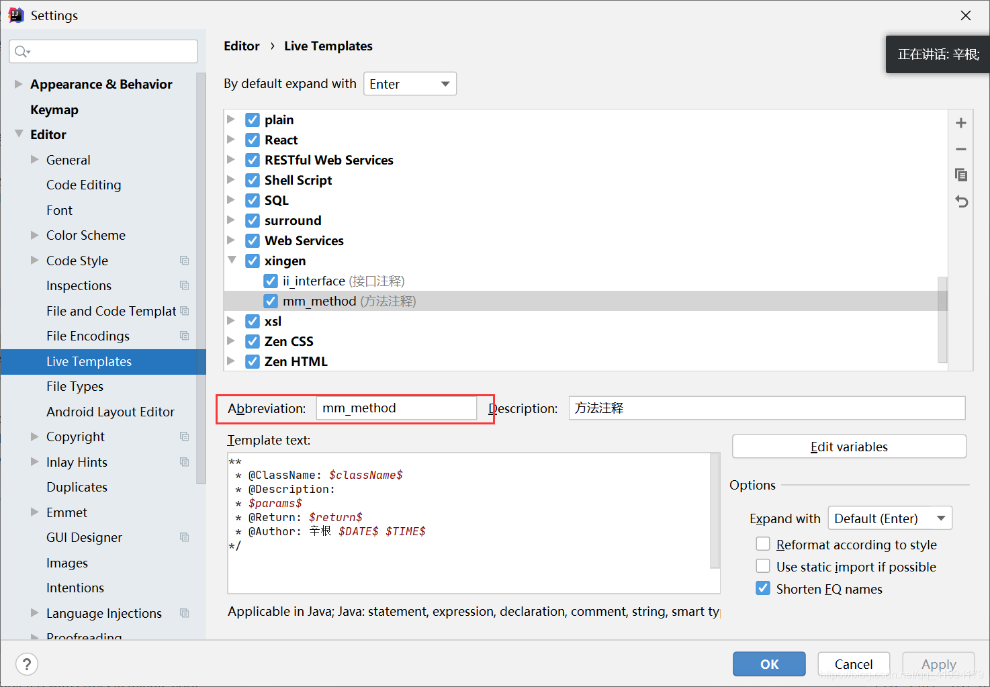
Task: Toggle the RESTful Web Services checkbox
Action: coord(253,160)
